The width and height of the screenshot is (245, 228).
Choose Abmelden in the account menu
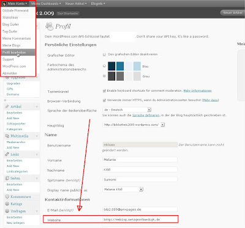[18, 73]
